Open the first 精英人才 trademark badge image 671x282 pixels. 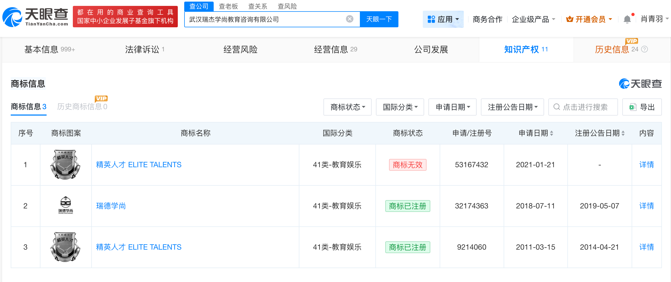coord(65,165)
